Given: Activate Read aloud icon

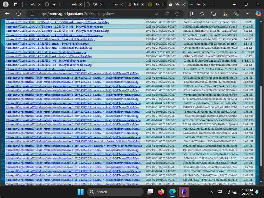Looking at the screenshot, I should 167,14.
